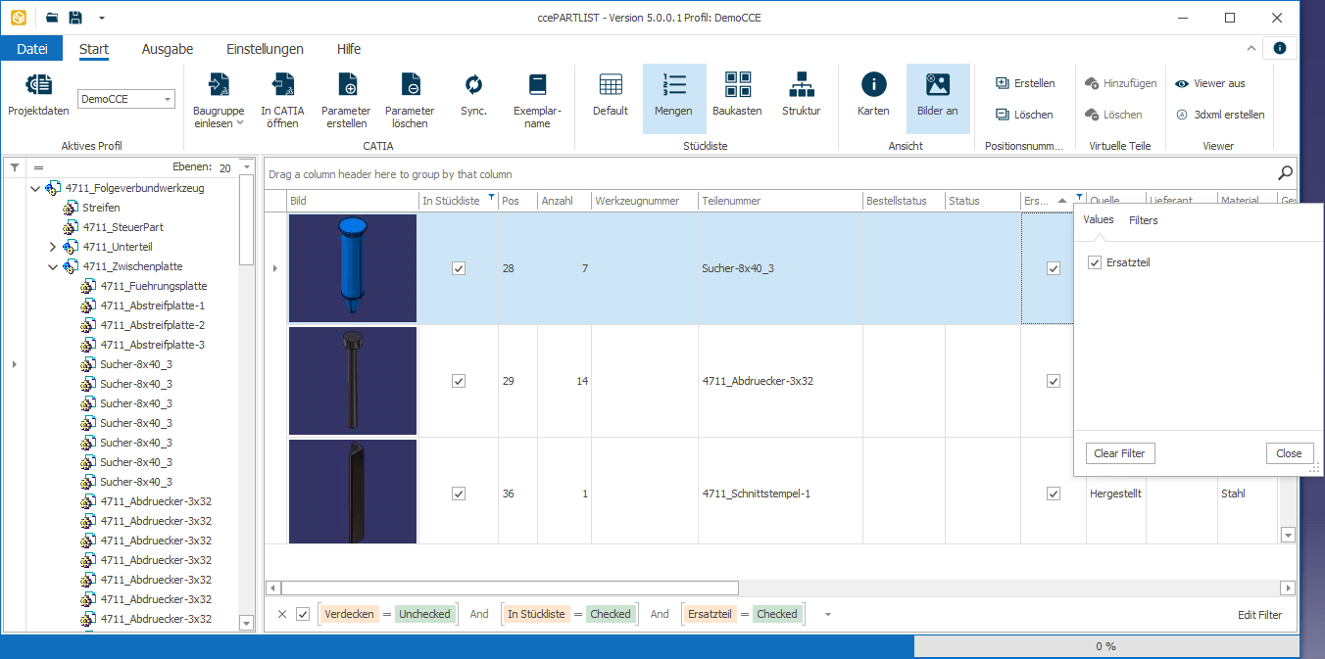Switch to Filters tab in popup
Screen dimensions: 1325x659
pyautogui.click(x=1143, y=220)
